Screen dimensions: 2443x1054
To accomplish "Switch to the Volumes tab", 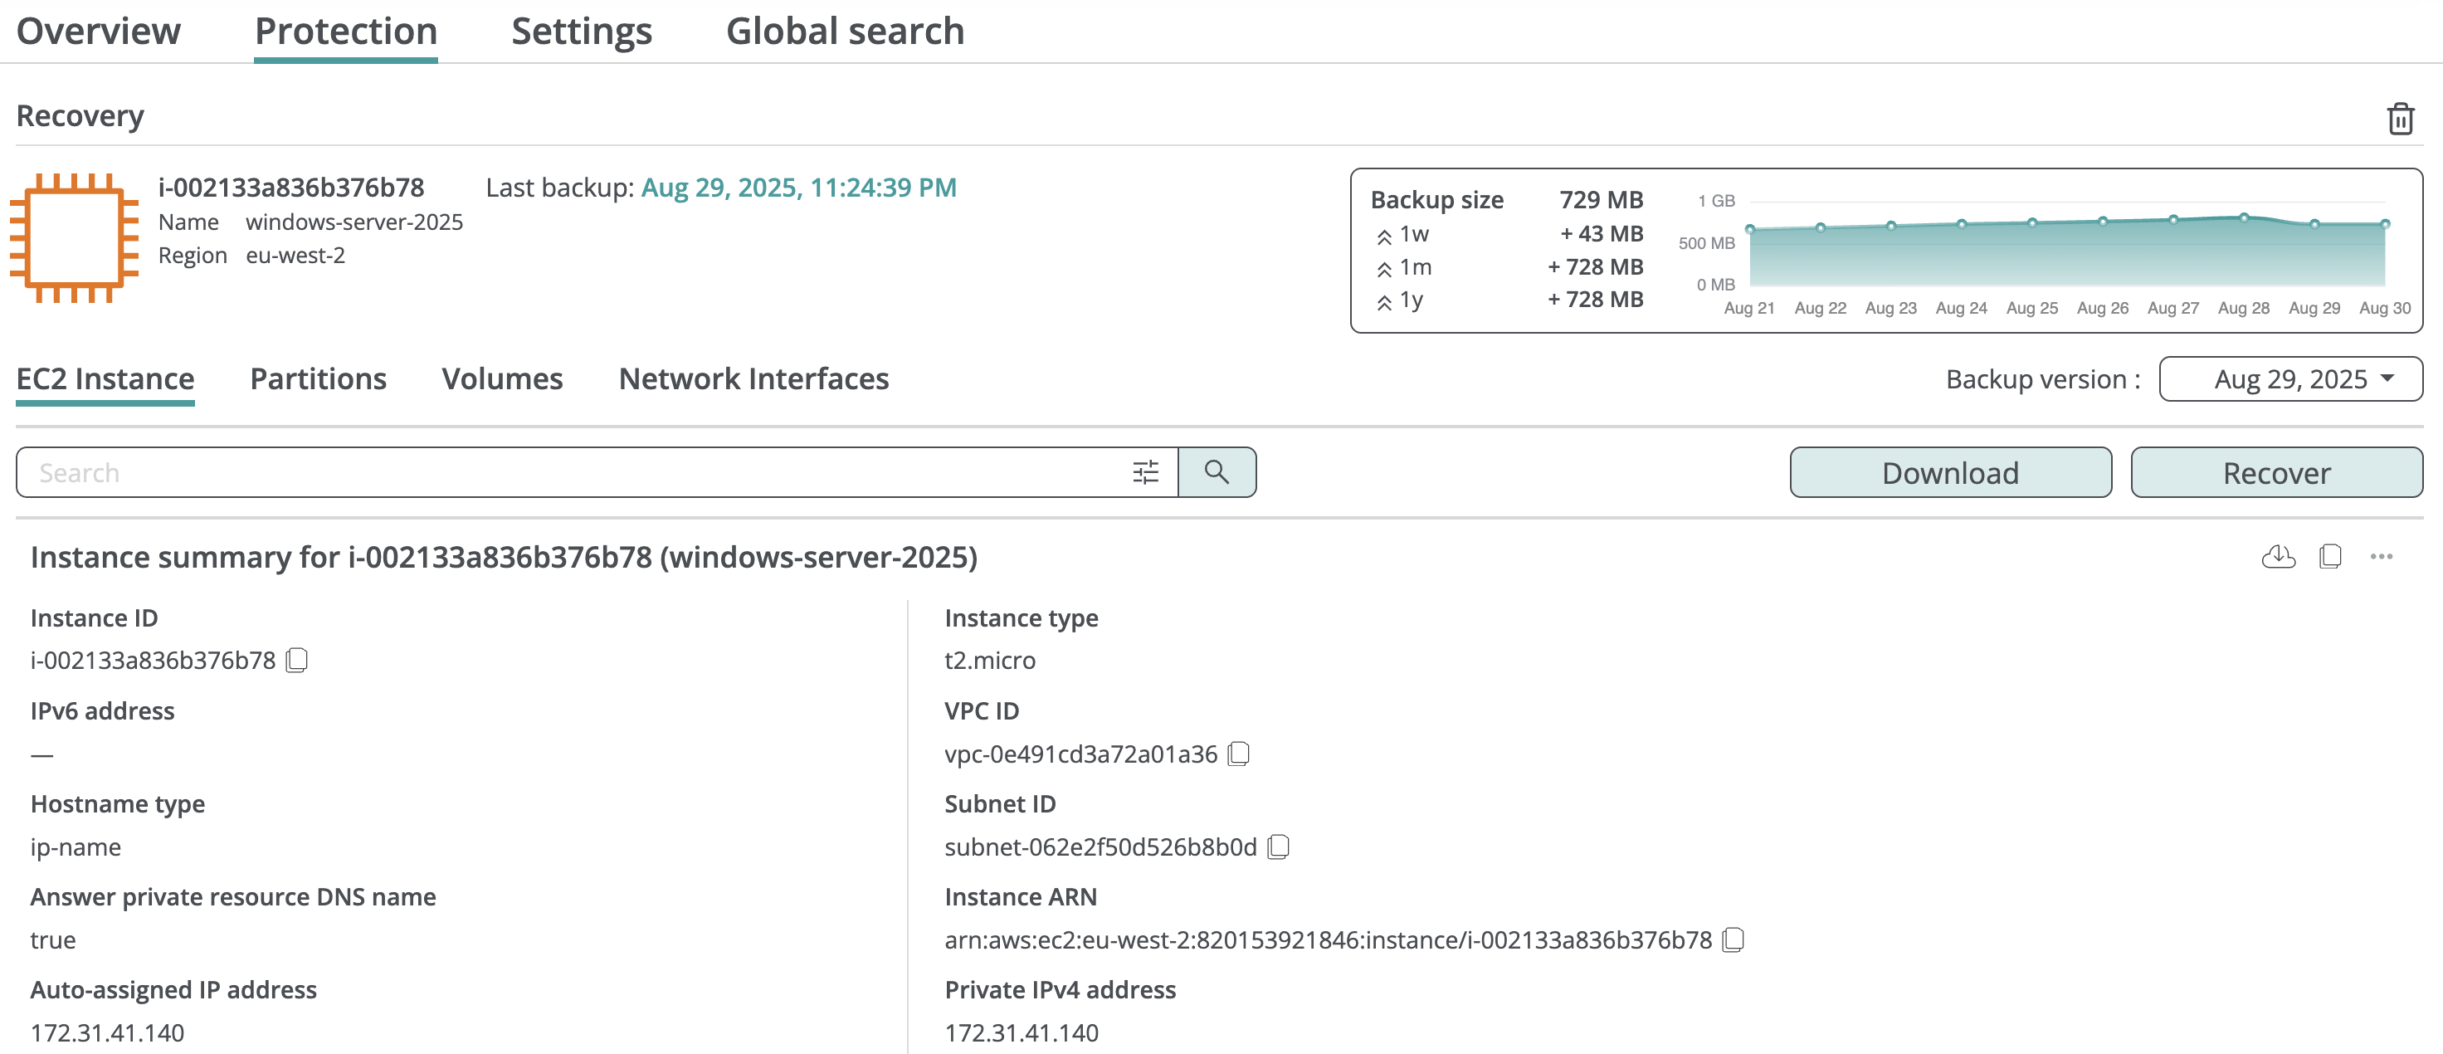I will (502, 378).
